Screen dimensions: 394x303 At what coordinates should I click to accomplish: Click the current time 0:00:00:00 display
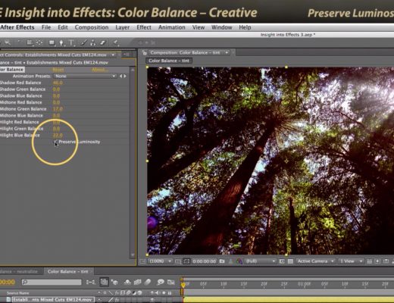click(x=205, y=261)
